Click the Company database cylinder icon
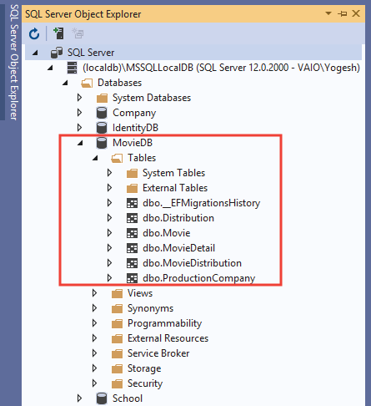This screenshot has width=371, height=406. (102, 113)
